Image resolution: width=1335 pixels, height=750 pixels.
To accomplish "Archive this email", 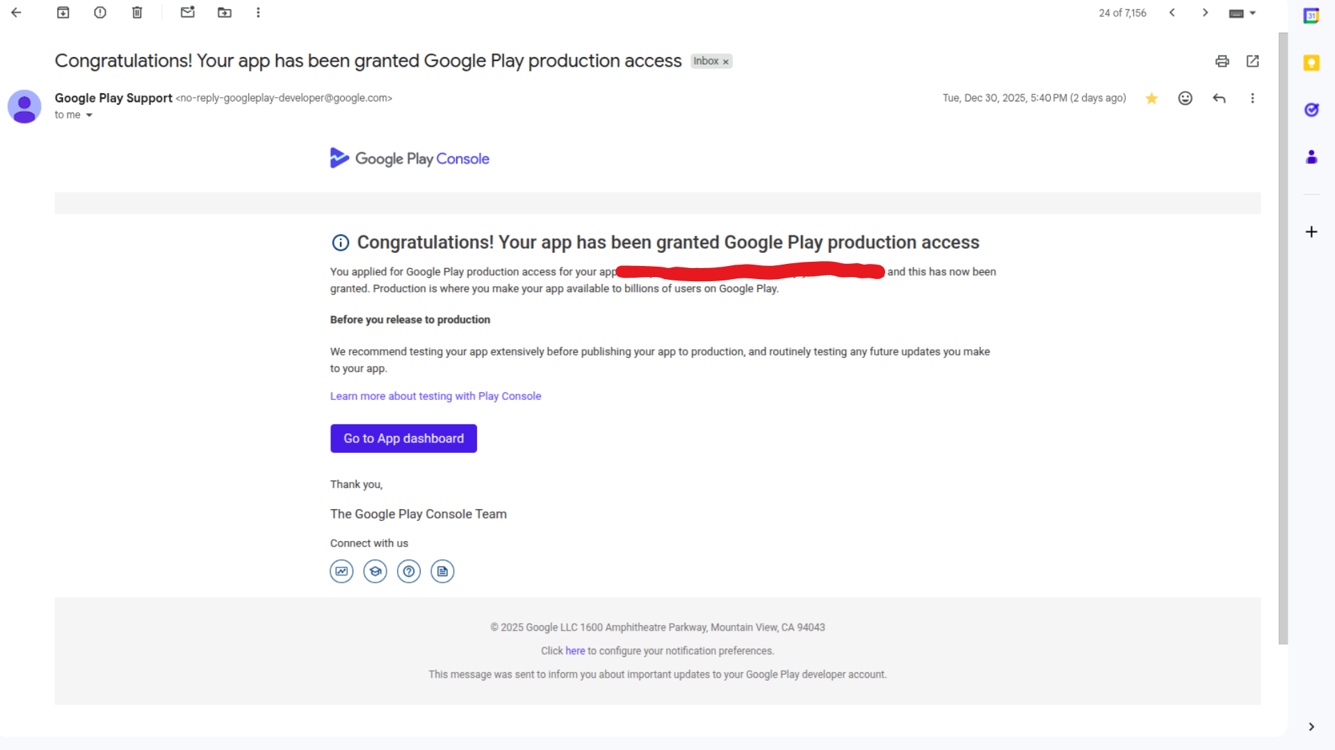I will click(x=63, y=12).
